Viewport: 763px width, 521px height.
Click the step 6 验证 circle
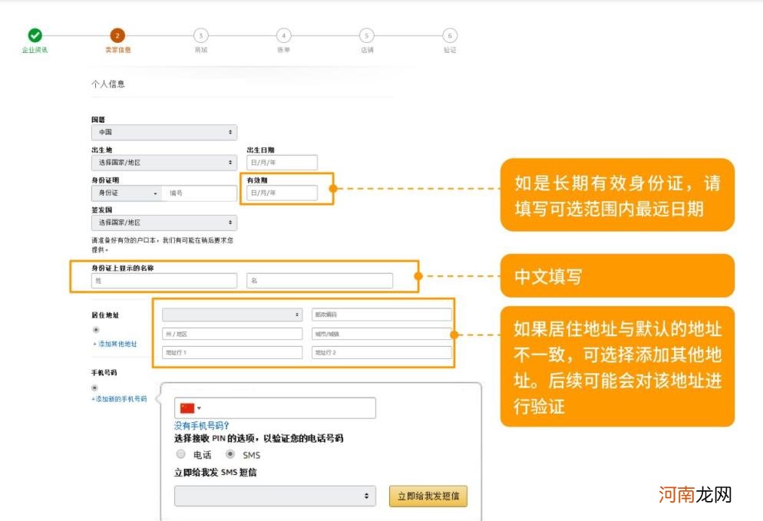[448, 35]
